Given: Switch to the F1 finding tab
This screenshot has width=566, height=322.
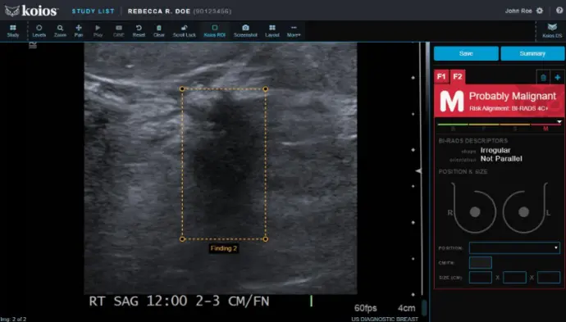Looking at the screenshot, I should [x=441, y=76].
